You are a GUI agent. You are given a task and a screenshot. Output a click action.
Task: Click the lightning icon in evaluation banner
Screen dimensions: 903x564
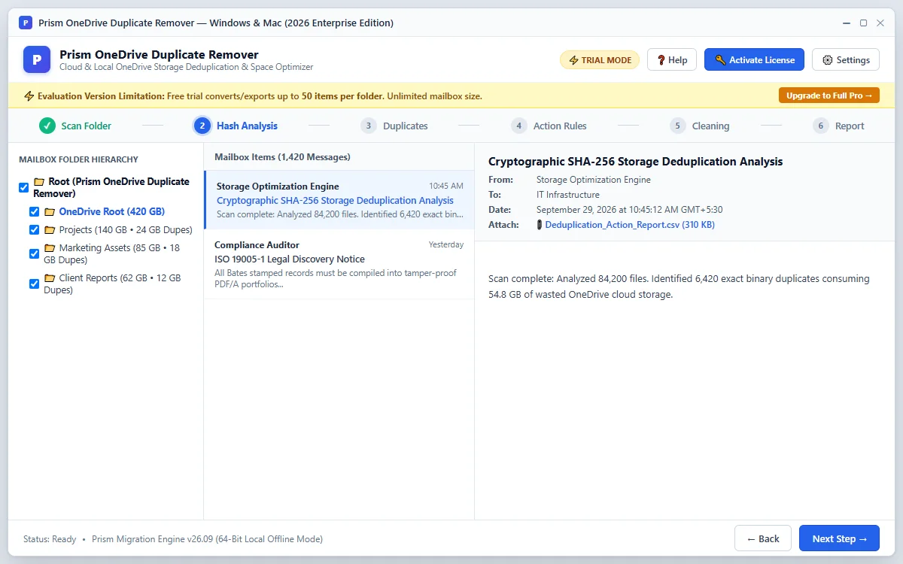[x=29, y=96]
